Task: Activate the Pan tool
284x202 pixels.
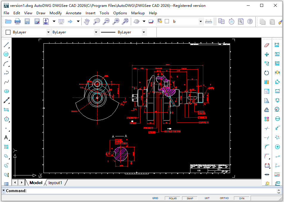Action: point(86,21)
